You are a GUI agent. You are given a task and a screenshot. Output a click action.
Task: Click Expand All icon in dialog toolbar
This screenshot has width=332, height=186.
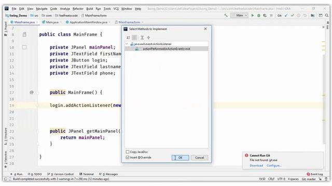pyautogui.click(x=142, y=38)
